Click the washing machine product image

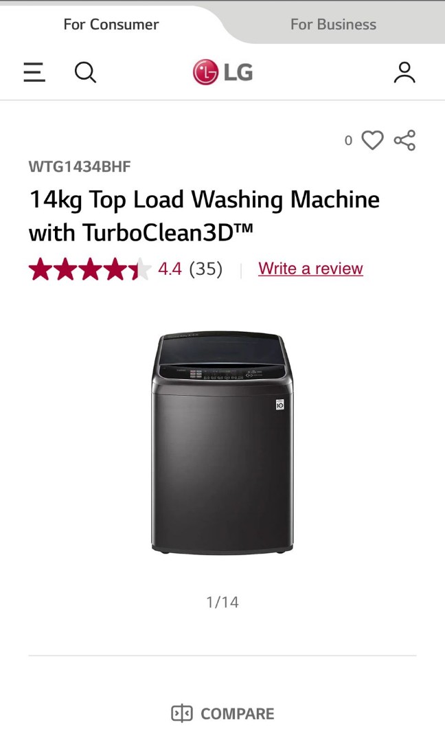point(223,442)
